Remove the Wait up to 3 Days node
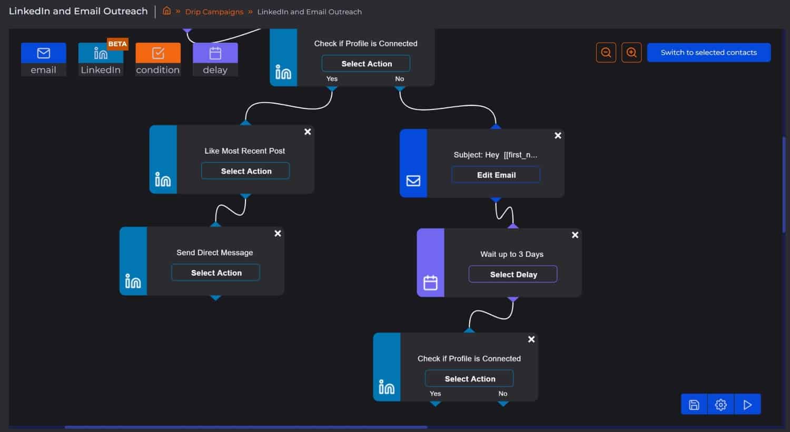 tap(575, 235)
